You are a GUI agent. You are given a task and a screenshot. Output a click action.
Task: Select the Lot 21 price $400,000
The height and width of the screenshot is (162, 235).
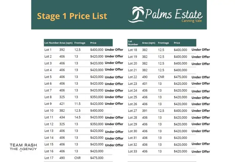(180, 70)
